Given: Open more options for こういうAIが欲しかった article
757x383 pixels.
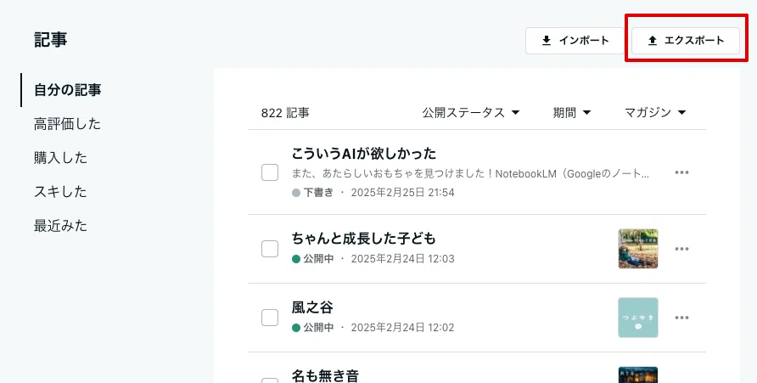Looking at the screenshot, I should pos(681,172).
